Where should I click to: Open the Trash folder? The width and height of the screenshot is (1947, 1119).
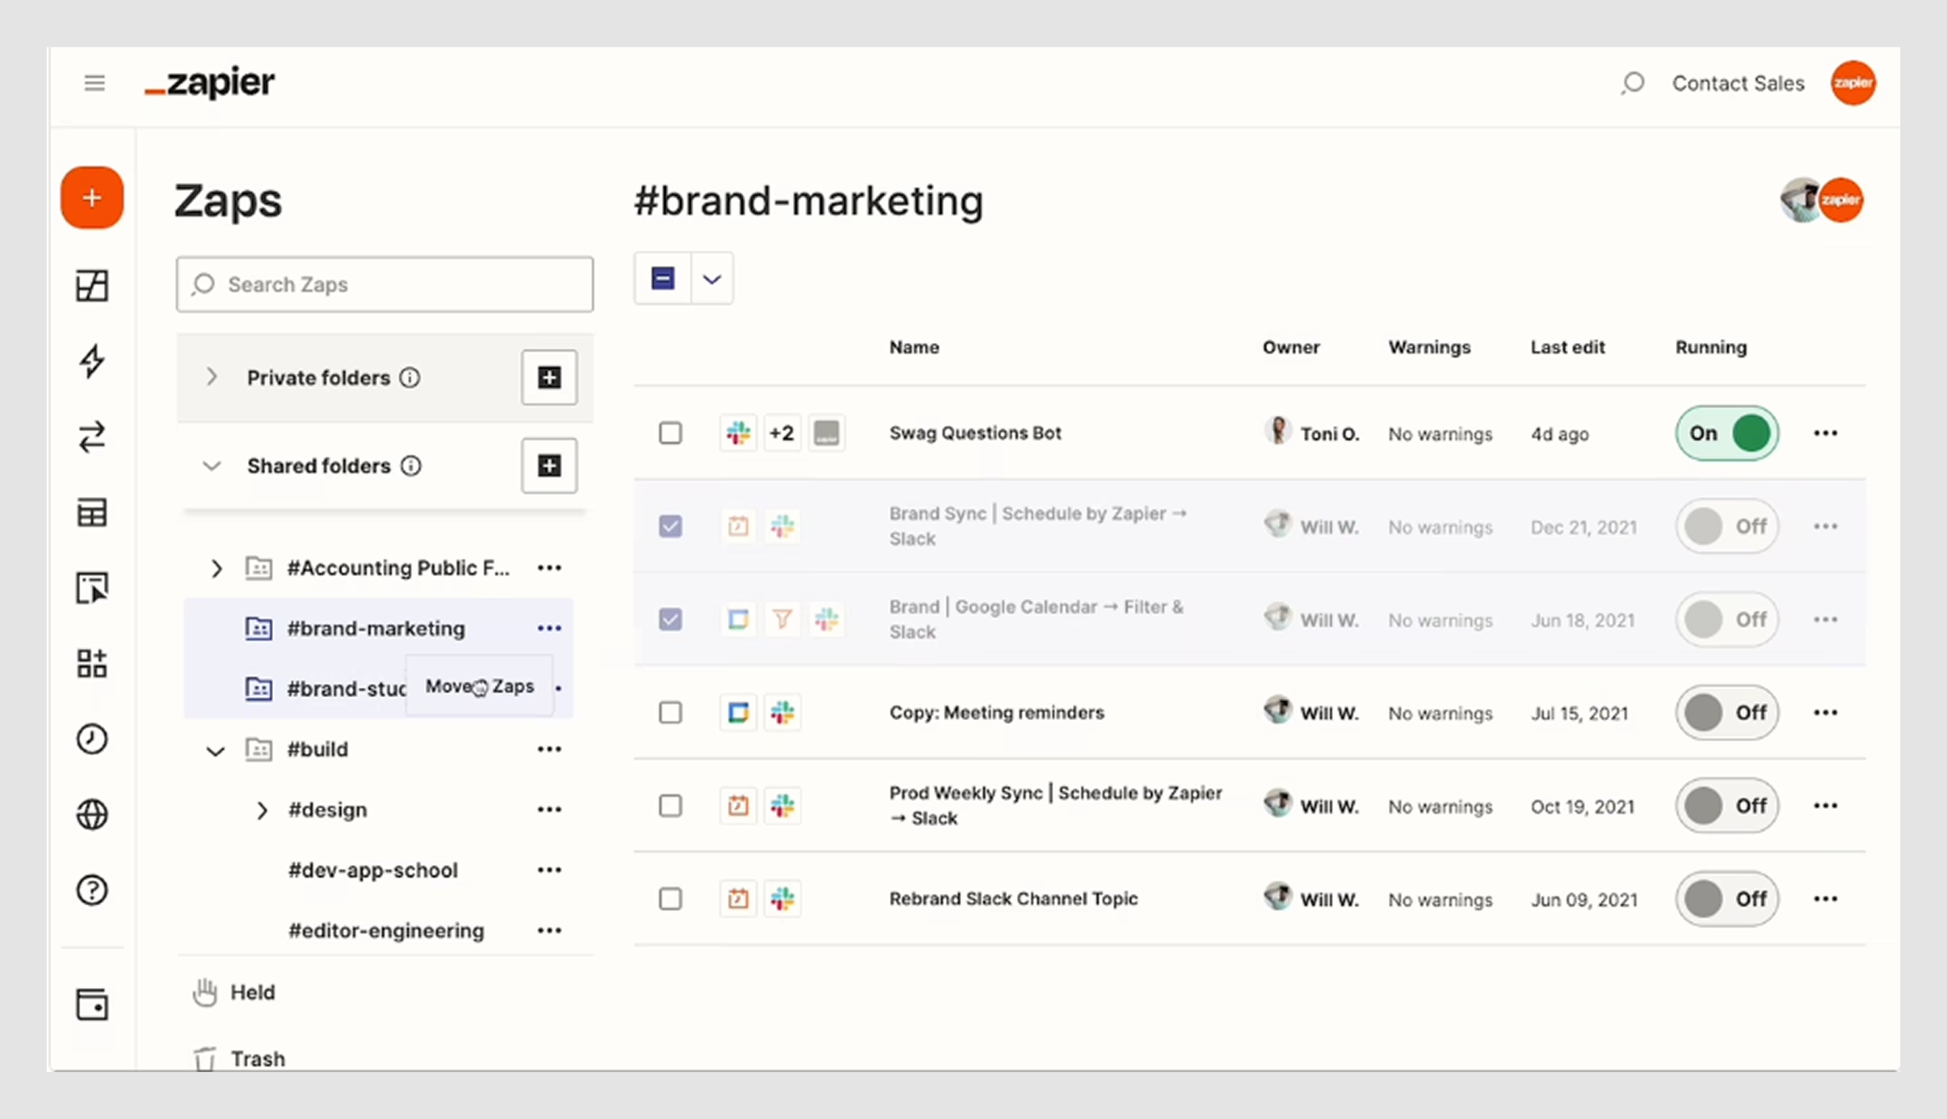click(x=239, y=1058)
